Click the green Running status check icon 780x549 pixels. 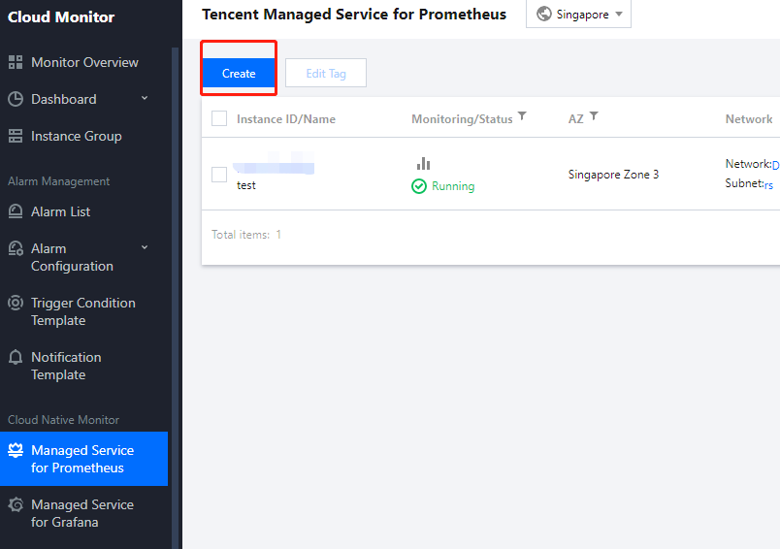click(x=419, y=186)
